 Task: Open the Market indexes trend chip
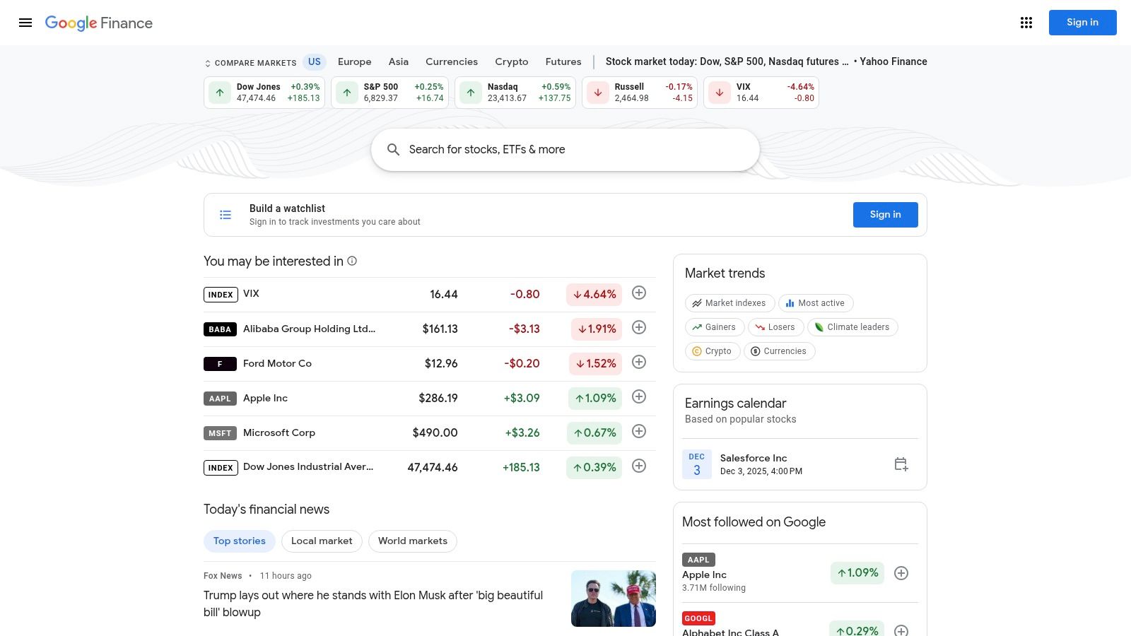tap(729, 302)
